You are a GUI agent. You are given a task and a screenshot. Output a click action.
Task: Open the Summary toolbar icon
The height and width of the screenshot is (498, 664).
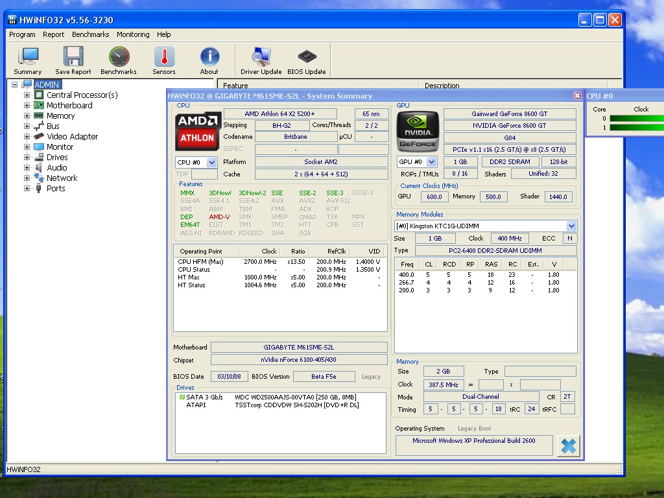[27, 61]
